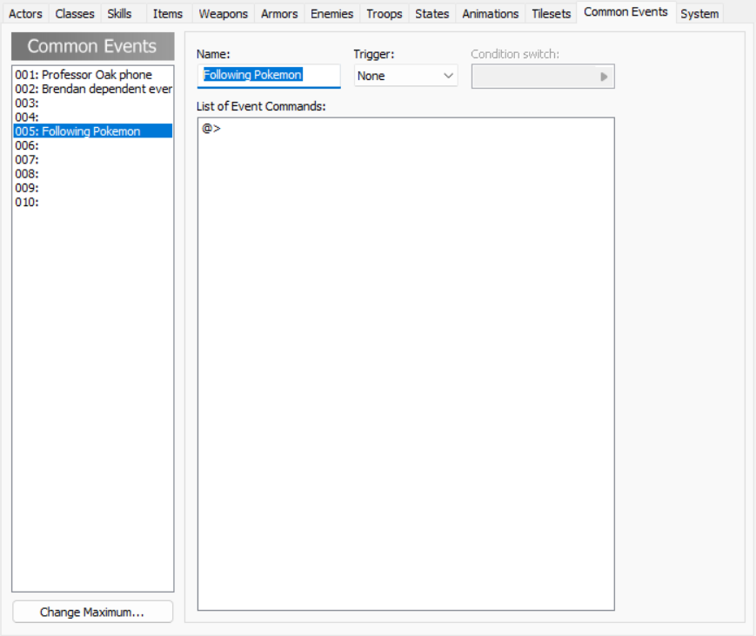The image size is (756, 636).
Task: Switch to the Tilesets tab
Action: [x=552, y=14]
